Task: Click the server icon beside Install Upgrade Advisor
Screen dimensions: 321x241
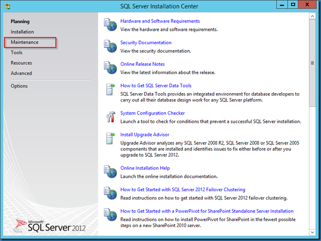Action: pyautogui.click(x=110, y=138)
